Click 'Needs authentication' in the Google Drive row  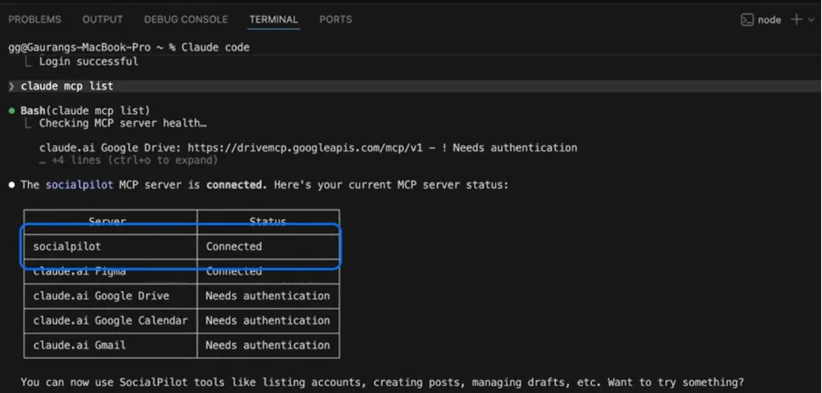pos(268,296)
